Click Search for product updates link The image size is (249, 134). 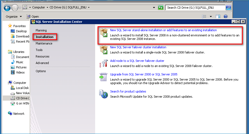tap(128, 92)
